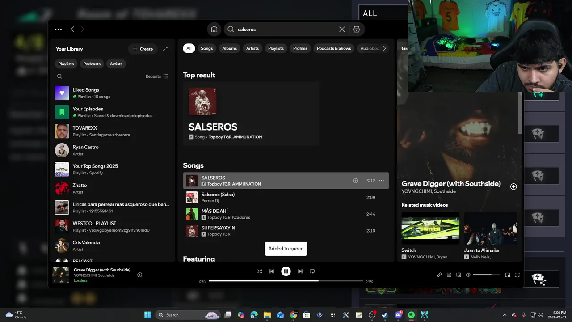The height and width of the screenshot is (322, 572).
Task: Open the Kzadores artist link
Action: click(241, 217)
